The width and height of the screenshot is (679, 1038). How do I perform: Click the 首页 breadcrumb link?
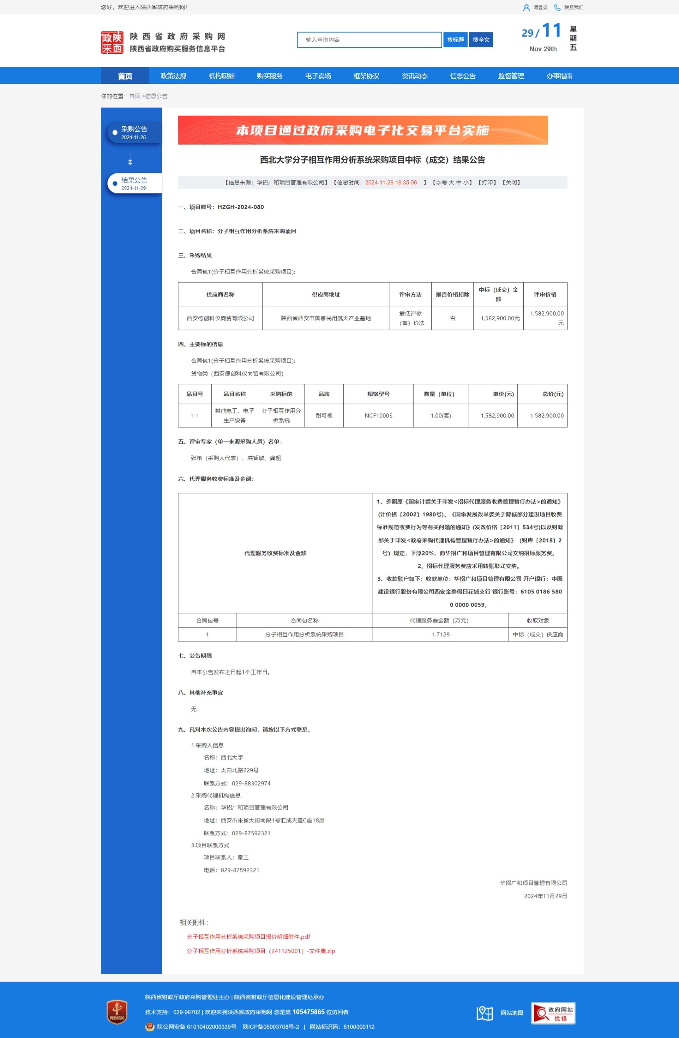click(x=134, y=96)
